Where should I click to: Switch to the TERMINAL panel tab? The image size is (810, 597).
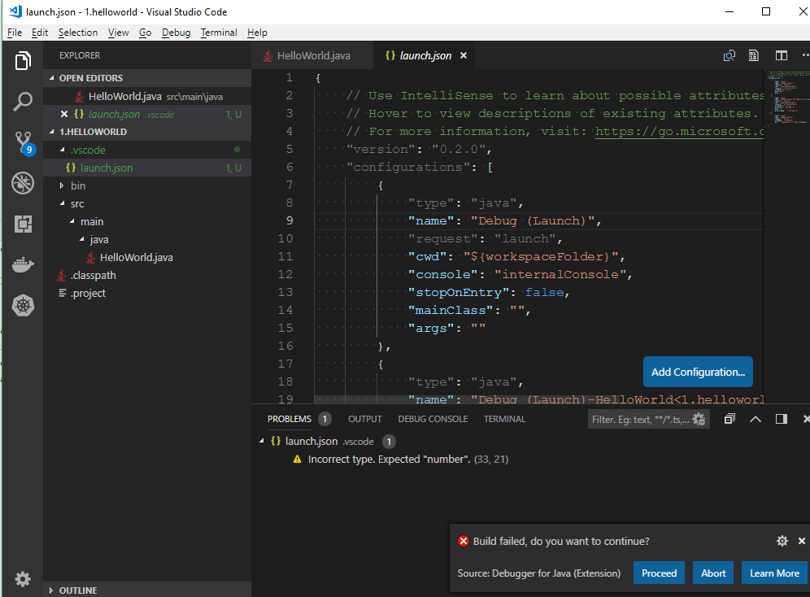(504, 419)
